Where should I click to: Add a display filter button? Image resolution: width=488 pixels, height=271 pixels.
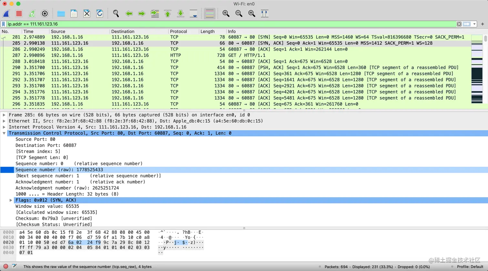483,24
